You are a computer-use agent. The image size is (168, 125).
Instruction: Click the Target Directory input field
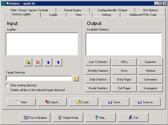[39, 78]
